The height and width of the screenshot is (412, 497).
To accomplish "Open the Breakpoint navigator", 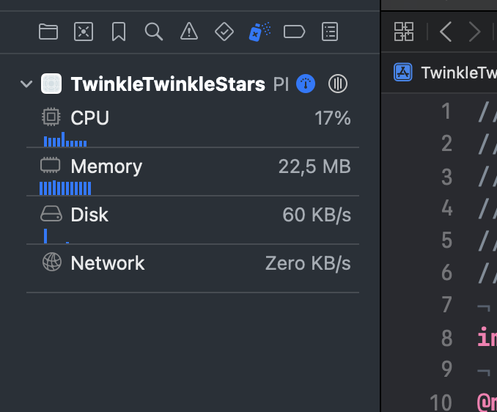I will [x=294, y=31].
